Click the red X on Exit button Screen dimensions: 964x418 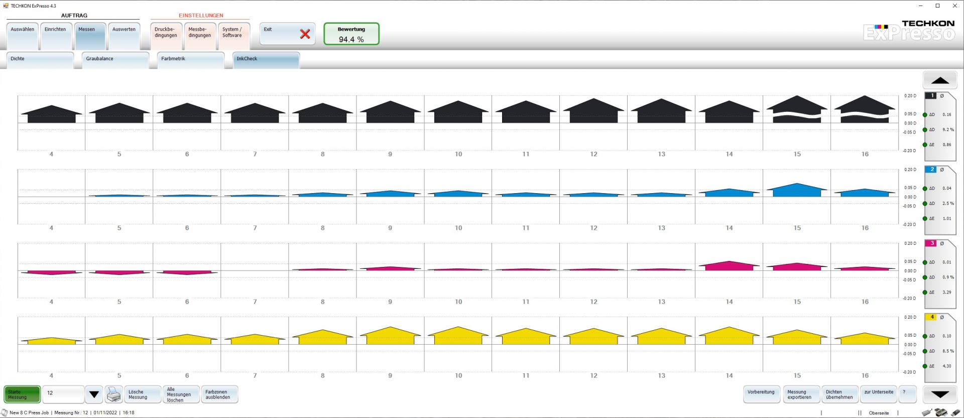[305, 34]
